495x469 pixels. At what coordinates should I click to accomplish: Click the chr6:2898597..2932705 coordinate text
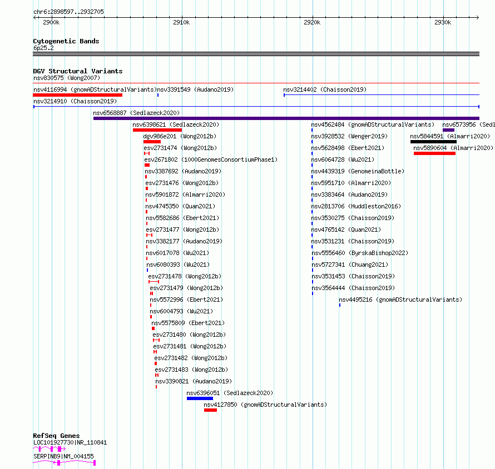[68, 12]
